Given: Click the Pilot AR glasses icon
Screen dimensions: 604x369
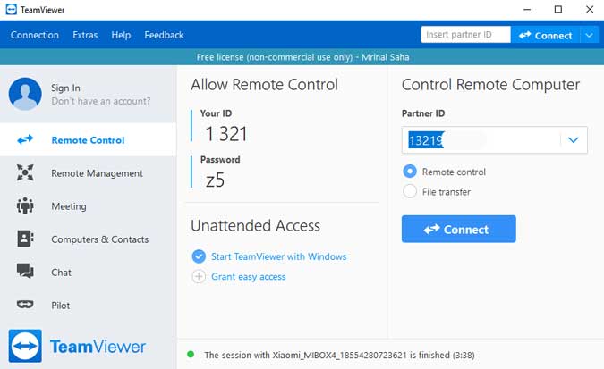Looking at the screenshot, I should pos(25,305).
